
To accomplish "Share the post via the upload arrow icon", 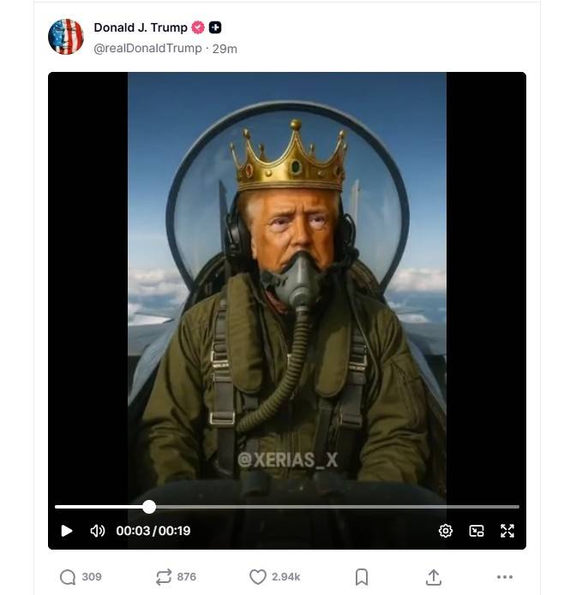I will click(x=434, y=577).
